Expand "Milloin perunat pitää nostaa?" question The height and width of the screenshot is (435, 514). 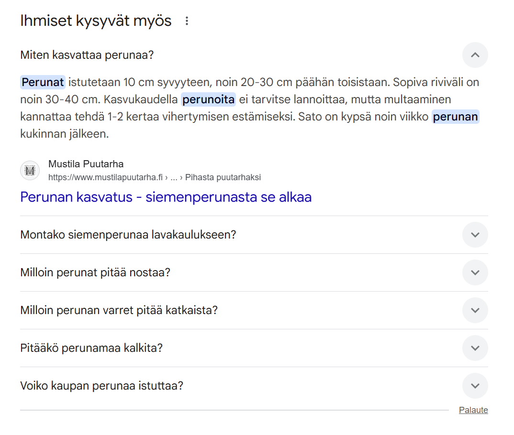pos(475,272)
